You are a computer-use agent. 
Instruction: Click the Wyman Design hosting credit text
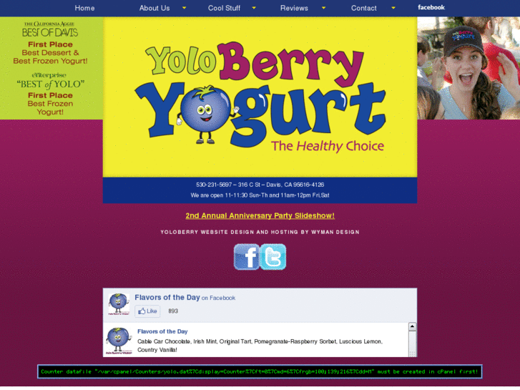pyautogui.click(x=260, y=232)
